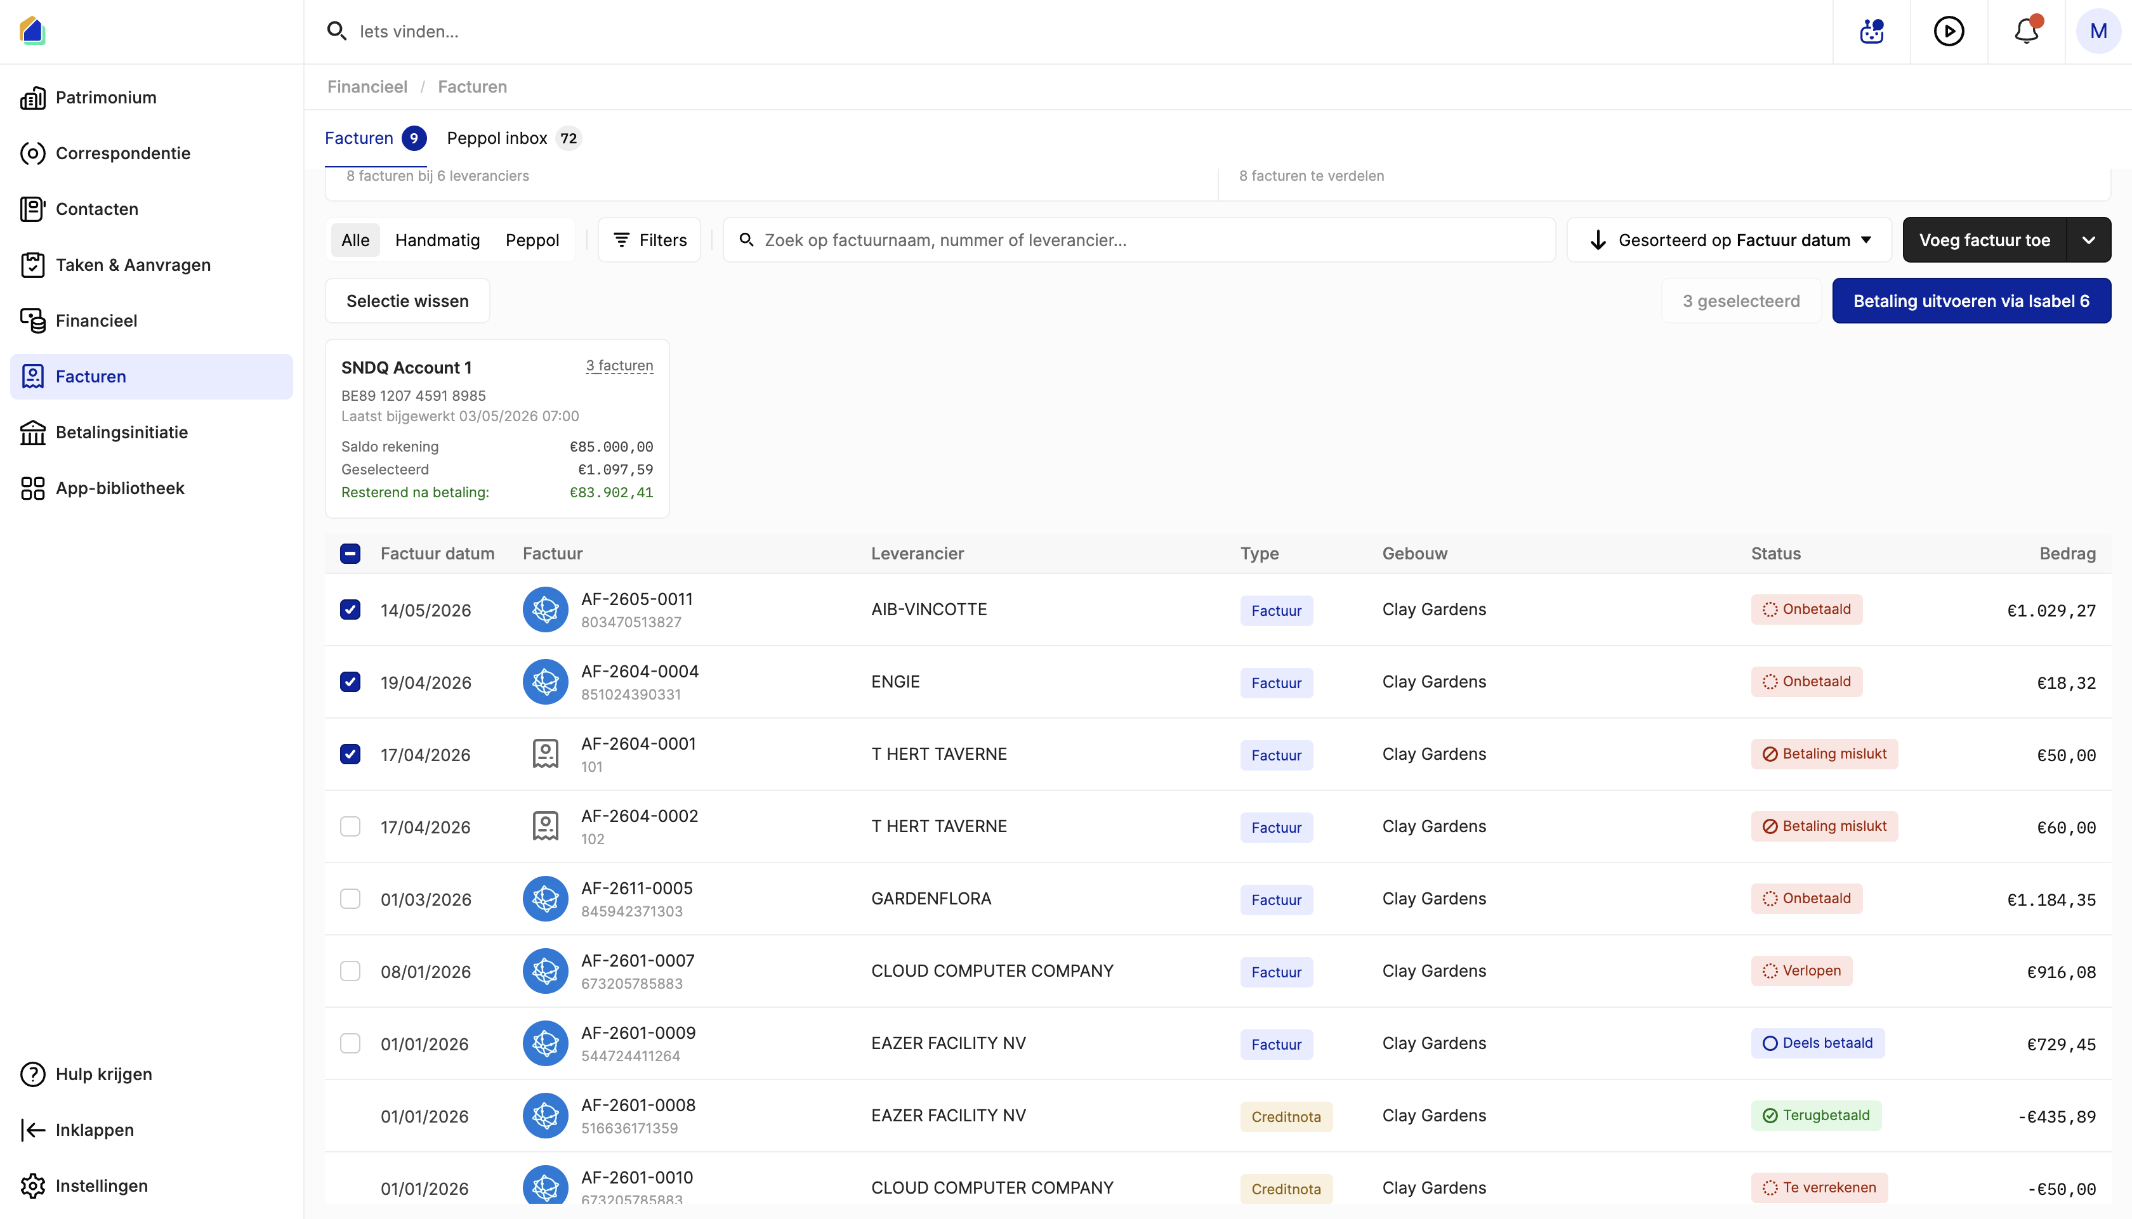Open sort dropdown Gesorteerd op Factuur datum
Screen dimensions: 2132x1219
pos(1728,240)
